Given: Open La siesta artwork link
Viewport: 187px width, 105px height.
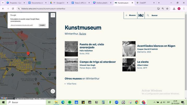Looking at the screenshot, I should point(143,62).
